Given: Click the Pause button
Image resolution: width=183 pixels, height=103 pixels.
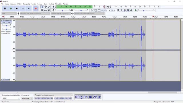Looking at the screenshot, I should 5,9.
